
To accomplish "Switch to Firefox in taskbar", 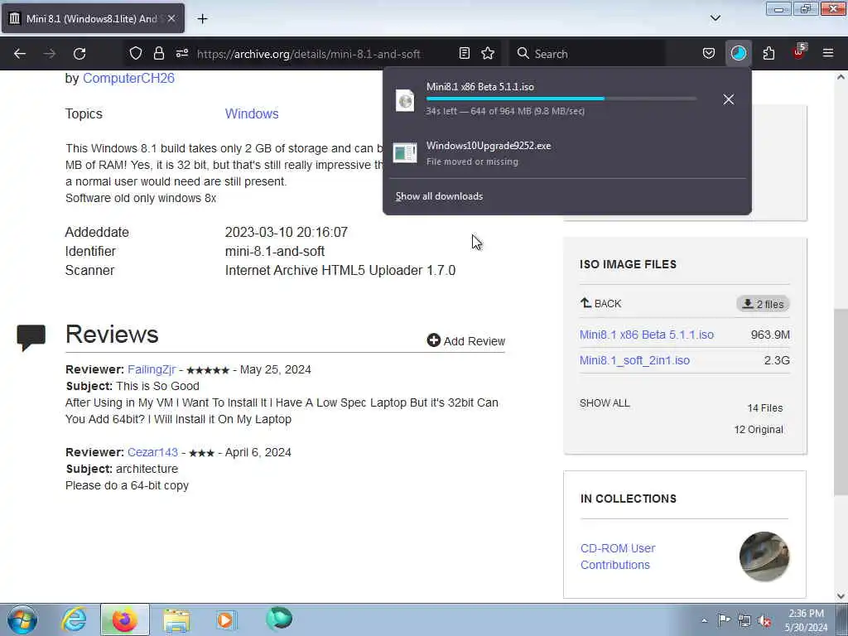I will (x=124, y=619).
